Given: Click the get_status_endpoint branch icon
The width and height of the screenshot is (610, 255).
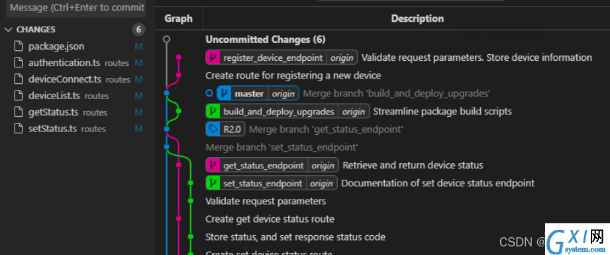Looking at the screenshot, I should point(213,165).
